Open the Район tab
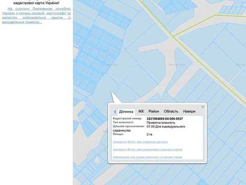 click(154, 112)
